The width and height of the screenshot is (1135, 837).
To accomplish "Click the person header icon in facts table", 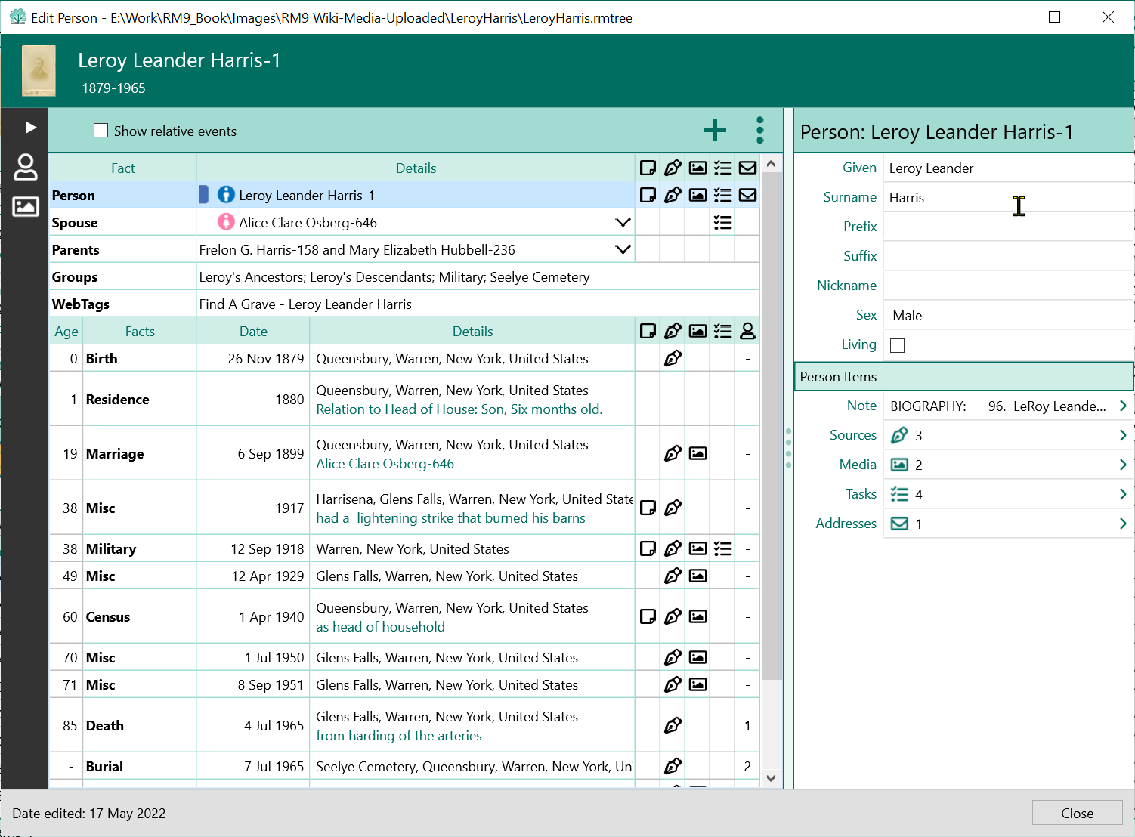I will 747,331.
